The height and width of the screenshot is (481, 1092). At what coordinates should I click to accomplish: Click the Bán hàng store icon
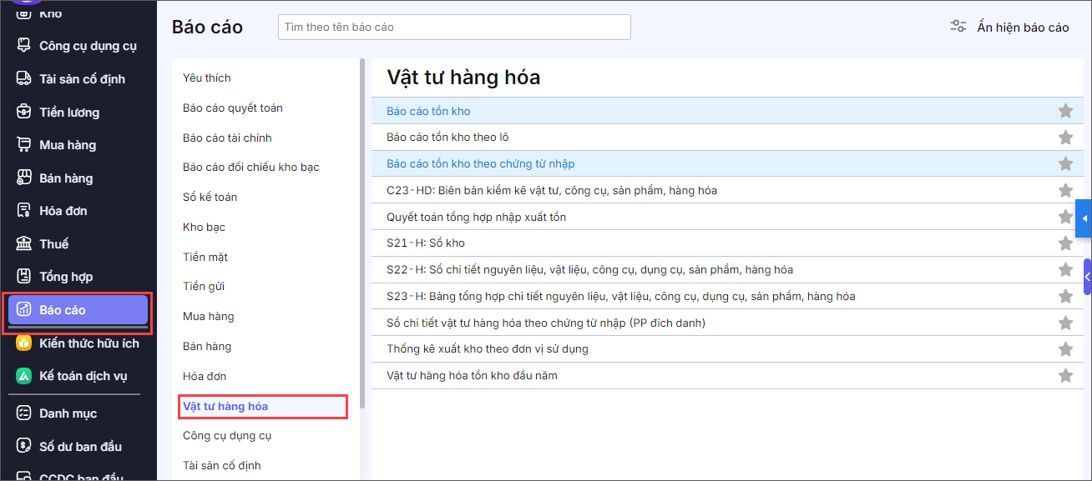click(x=24, y=178)
